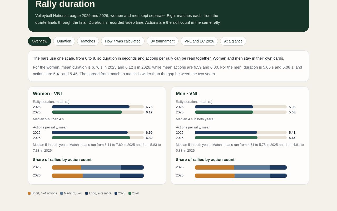Screen dimensions: 337x211
Task: Click the 6.12 value in Women card
Action: coord(149,112)
